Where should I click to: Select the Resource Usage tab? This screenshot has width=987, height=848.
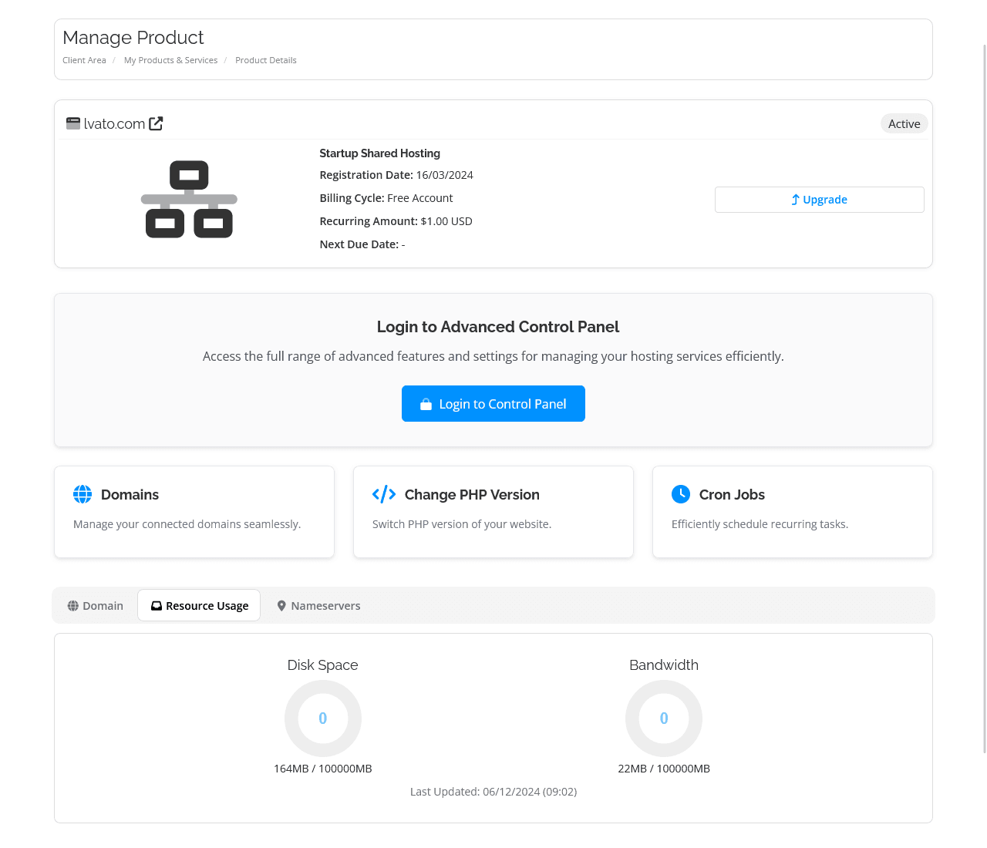(199, 605)
